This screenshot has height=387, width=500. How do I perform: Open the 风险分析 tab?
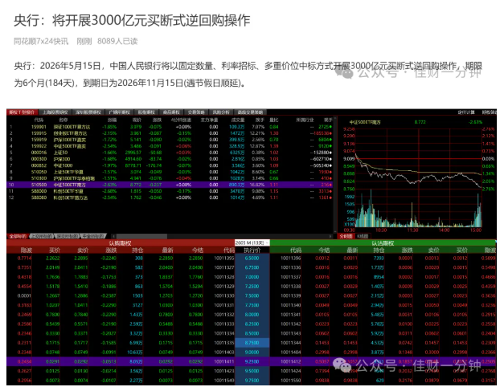coord(221,112)
